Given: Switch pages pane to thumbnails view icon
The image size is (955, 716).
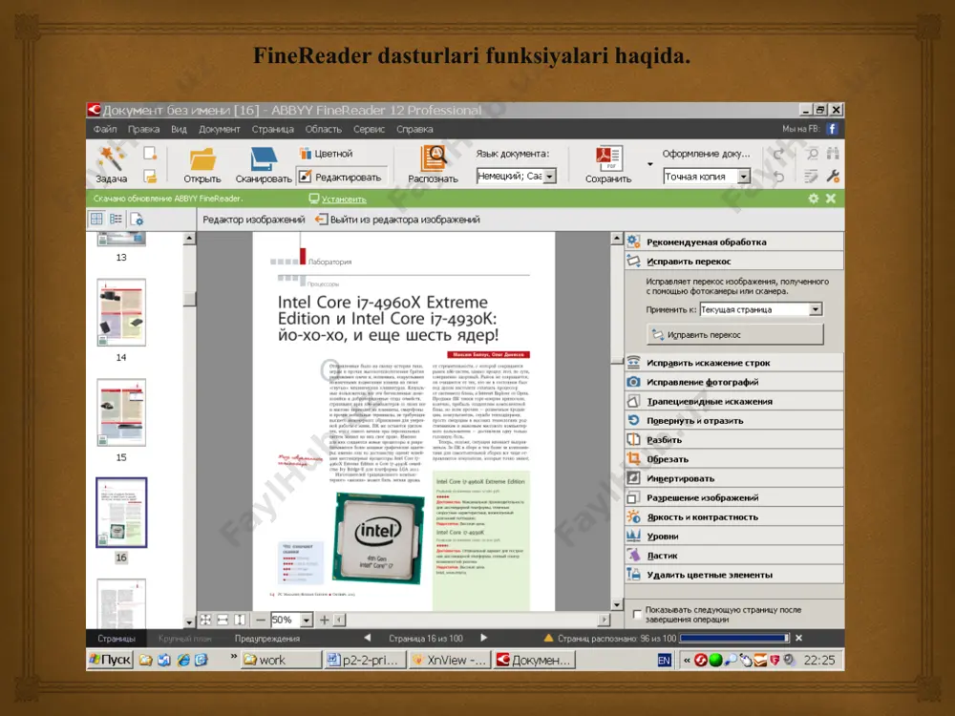Looking at the screenshot, I should (96, 220).
